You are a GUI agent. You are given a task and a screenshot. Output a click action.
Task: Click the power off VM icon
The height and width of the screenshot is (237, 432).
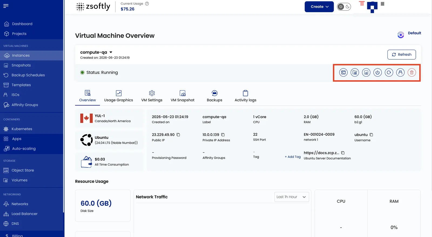(377, 73)
